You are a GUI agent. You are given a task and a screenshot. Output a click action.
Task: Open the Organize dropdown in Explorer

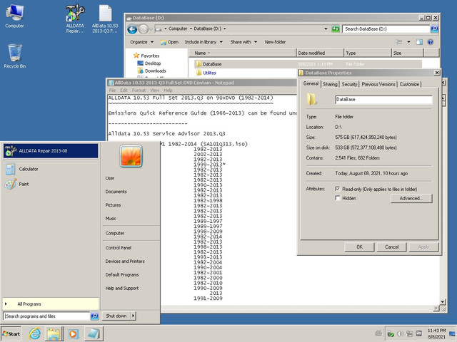point(141,42)
